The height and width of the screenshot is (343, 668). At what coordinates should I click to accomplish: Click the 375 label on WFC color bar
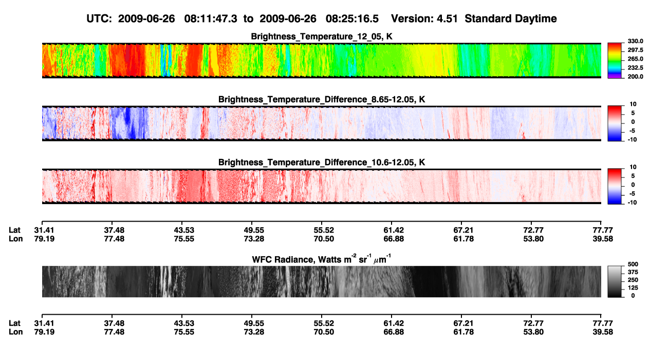click(632, 272)
